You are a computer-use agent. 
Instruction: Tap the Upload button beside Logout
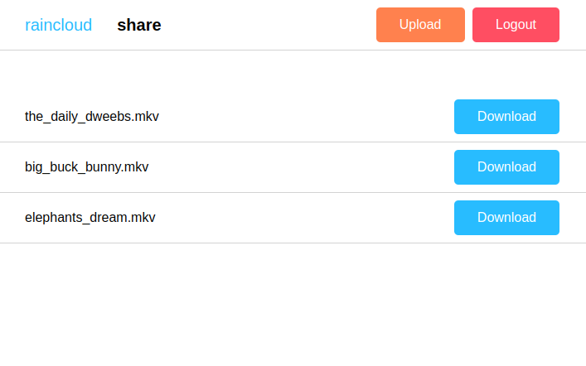pos(420,25)
